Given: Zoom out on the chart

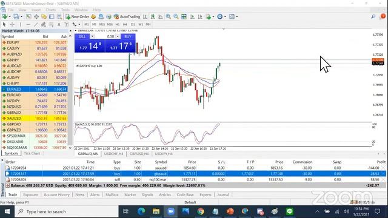Looking at the screenshot, I should [x=176, y=16].
